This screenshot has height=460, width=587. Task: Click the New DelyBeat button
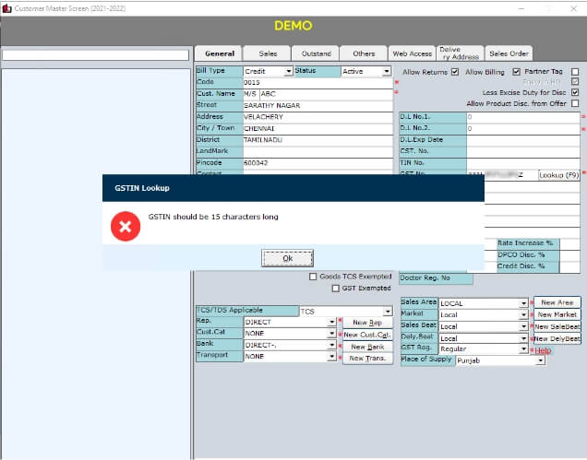557,339
